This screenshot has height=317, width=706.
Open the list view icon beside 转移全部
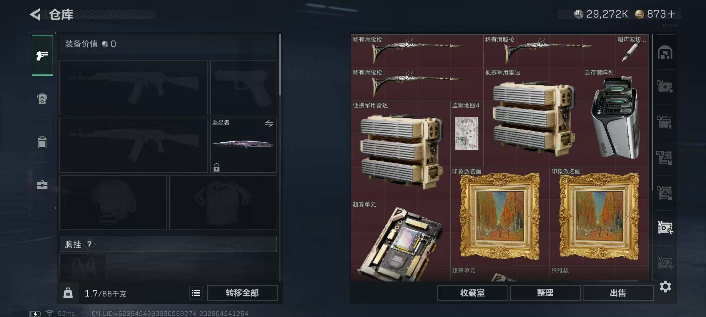coord(196,293)
